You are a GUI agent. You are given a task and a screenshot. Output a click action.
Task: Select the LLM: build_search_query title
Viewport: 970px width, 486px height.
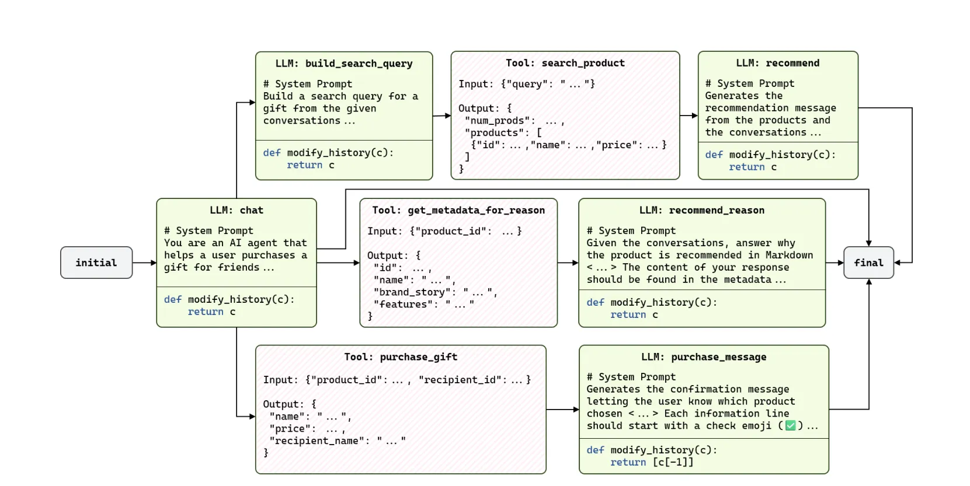tap(344, 64)
